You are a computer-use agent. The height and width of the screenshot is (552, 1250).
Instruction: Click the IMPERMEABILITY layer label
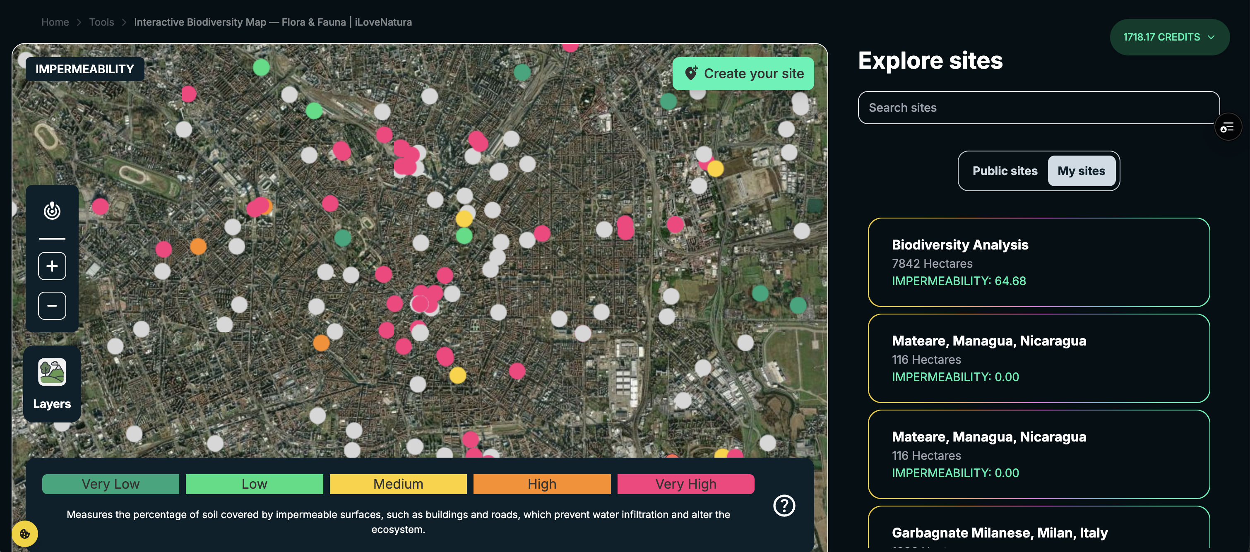pyautogui.click(x=84, y=69)
